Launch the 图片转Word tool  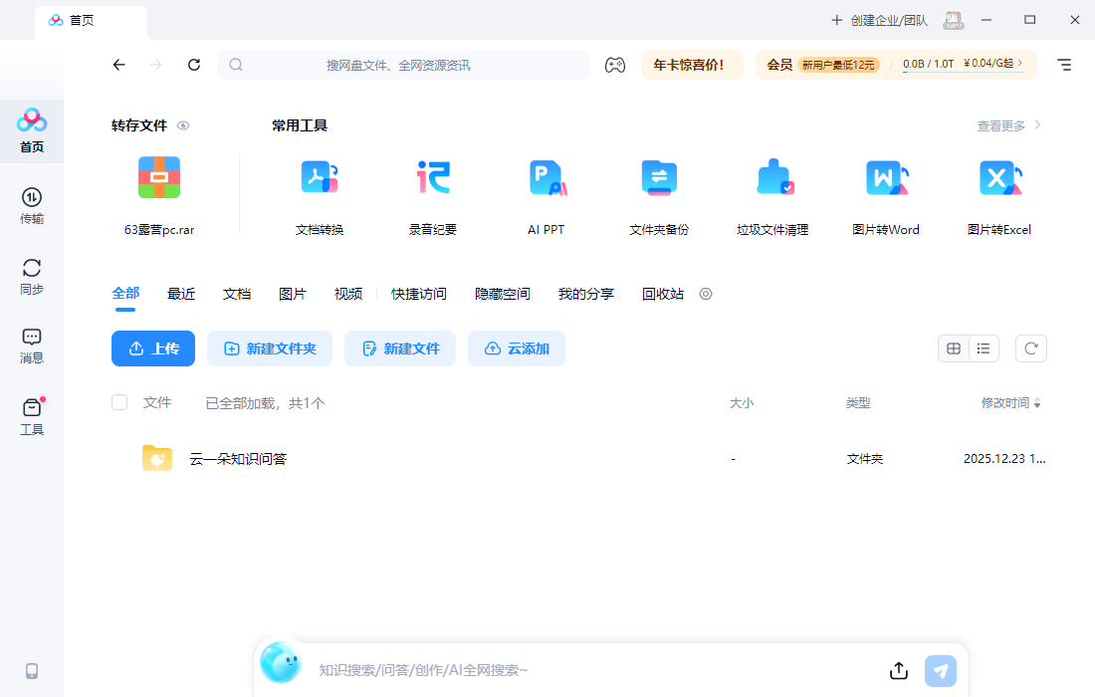tap(886, 177)
